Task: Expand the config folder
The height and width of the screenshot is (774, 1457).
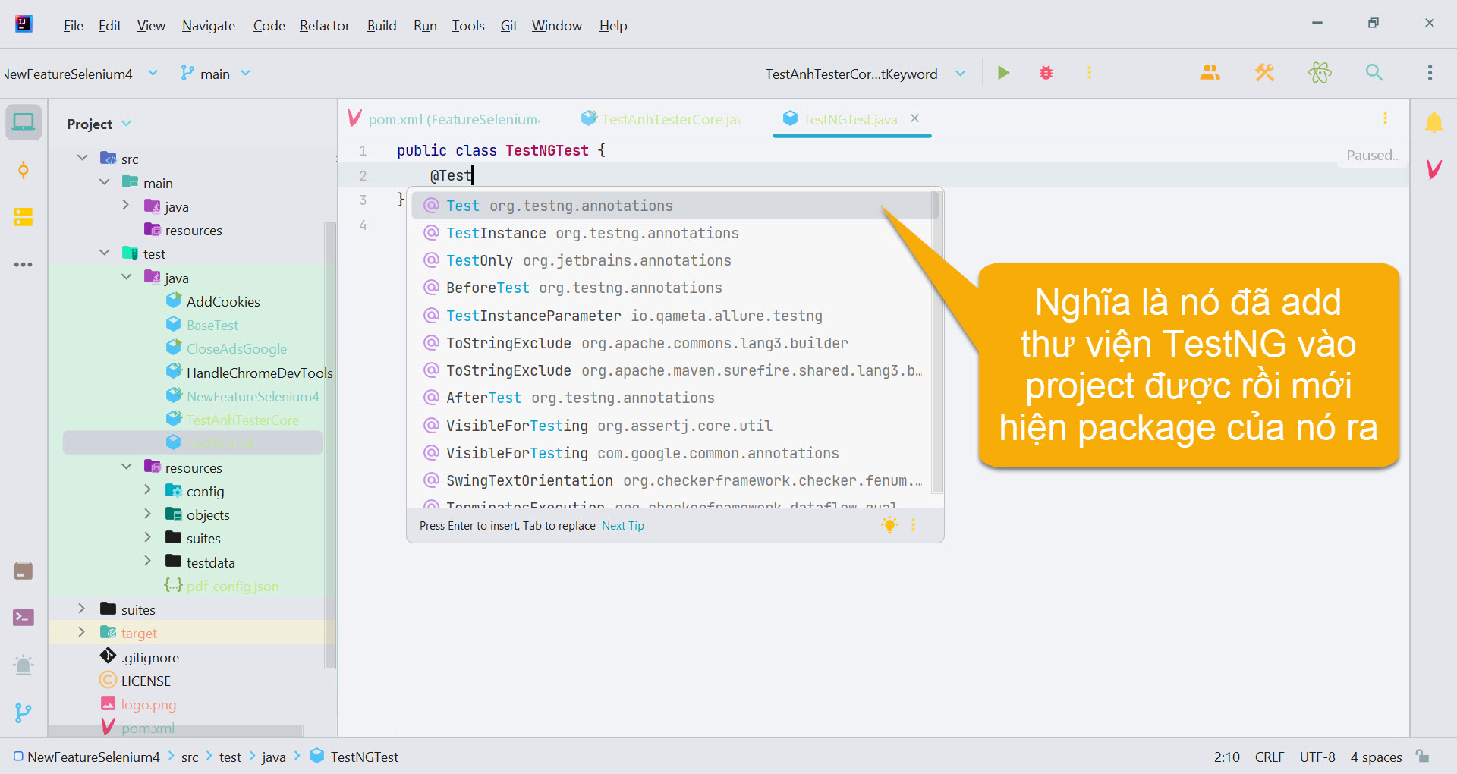Action: click(x=148, y=490)
